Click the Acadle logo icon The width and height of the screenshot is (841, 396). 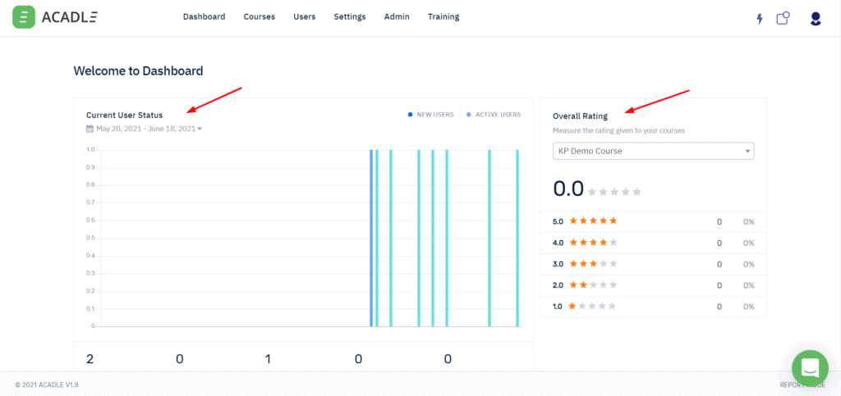click(24, 17)
